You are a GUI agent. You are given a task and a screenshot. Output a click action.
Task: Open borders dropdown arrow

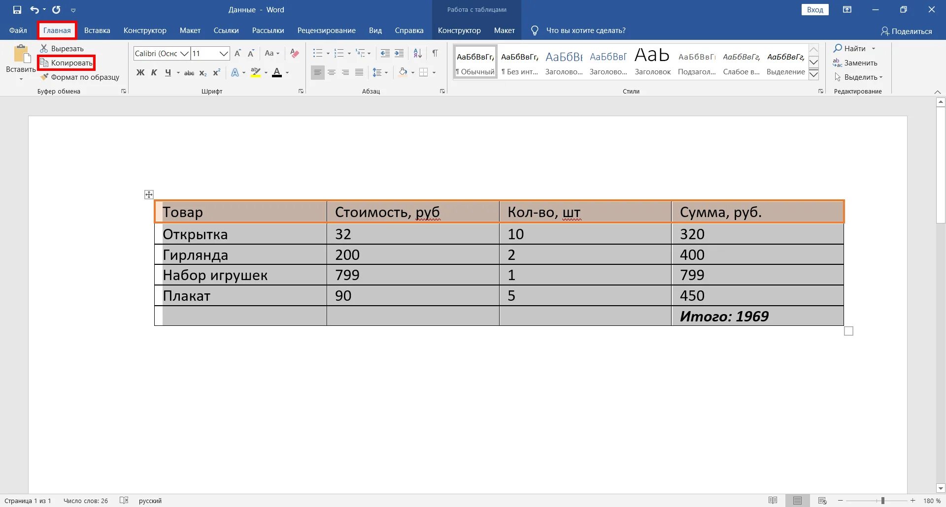pos(434,73)
